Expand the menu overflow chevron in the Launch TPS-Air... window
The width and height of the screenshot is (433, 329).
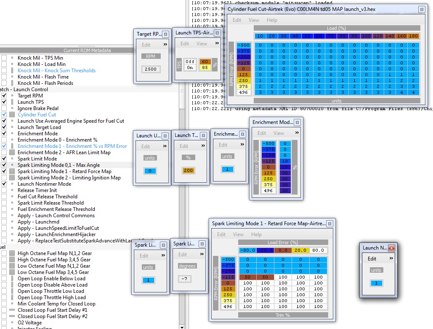[x=217, y=43]
